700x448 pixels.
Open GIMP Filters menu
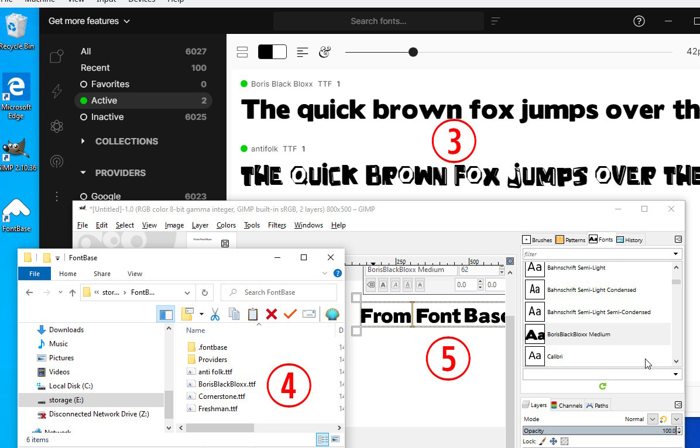pos(277,225)
